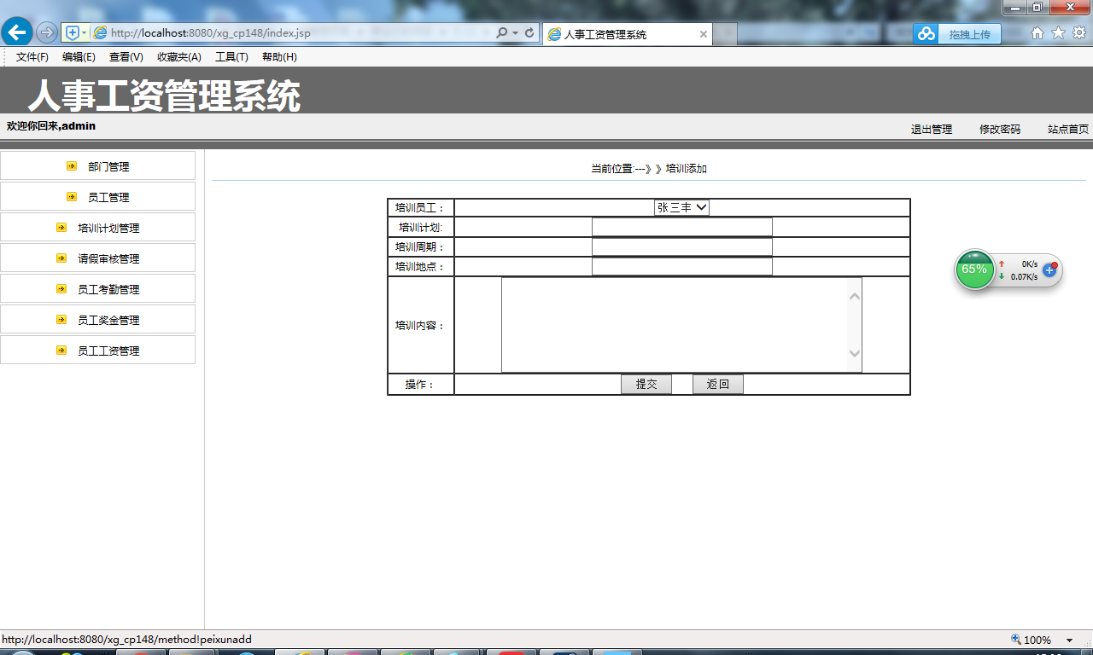Screen dimensions: 1093x655
Task: Click the 修改密码 link
Action: click(x=1000, y=130)
